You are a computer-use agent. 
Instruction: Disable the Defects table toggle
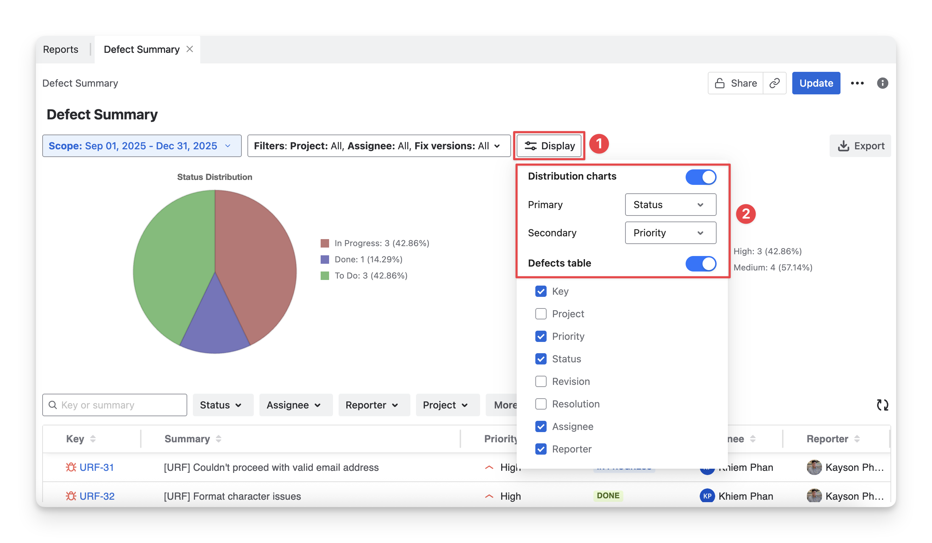[700, 263]
